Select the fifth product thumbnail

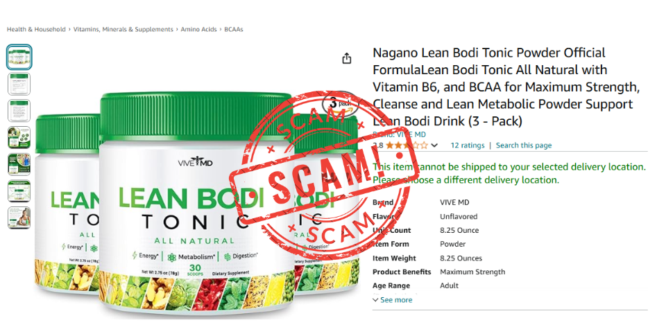tap(19, 164)
